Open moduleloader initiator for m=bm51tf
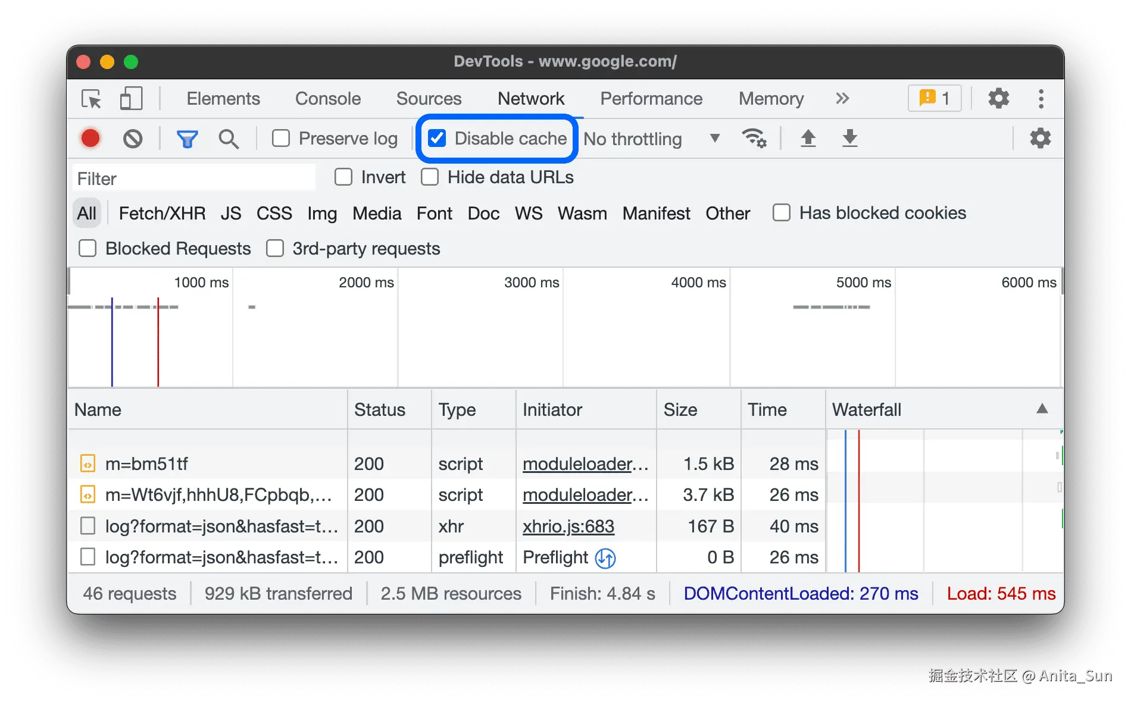1131x702 pixels. (586, 464)
